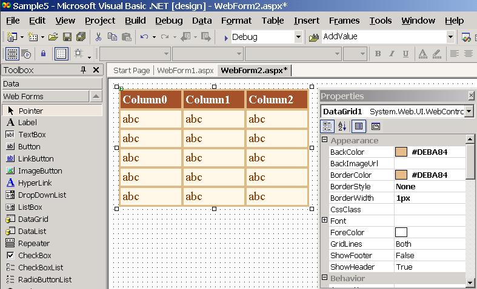Click the Foreground Color letter A icon
The width and height of the screenshot is (477, 289).
pyautogui.click(x=422, y=54)
